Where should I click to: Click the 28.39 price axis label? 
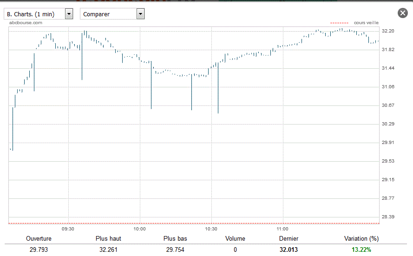click(x=388, y=217)
